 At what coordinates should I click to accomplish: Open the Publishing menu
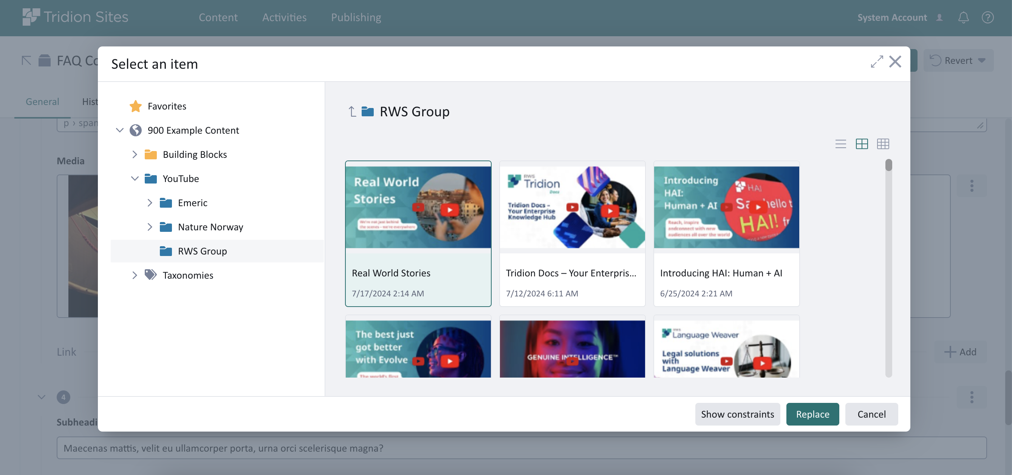point(356,17)
